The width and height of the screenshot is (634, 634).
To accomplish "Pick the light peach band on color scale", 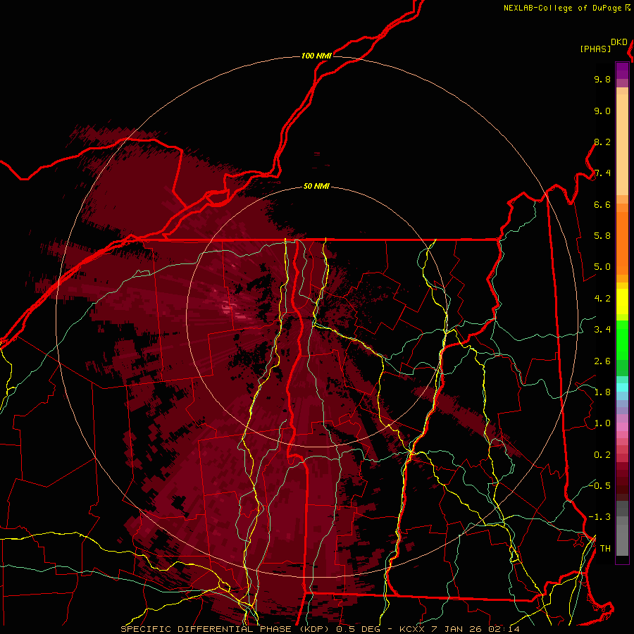I will 622,146.
